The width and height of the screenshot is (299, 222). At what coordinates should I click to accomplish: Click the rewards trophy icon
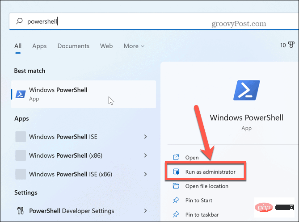[x=291, y=45]
